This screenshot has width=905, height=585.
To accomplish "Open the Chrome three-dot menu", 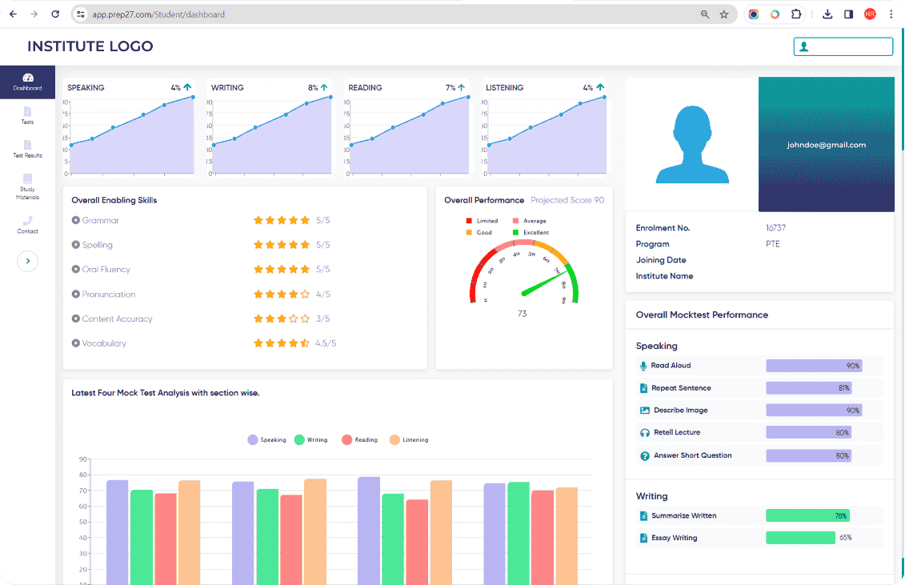I will click(x=891, y=14).
